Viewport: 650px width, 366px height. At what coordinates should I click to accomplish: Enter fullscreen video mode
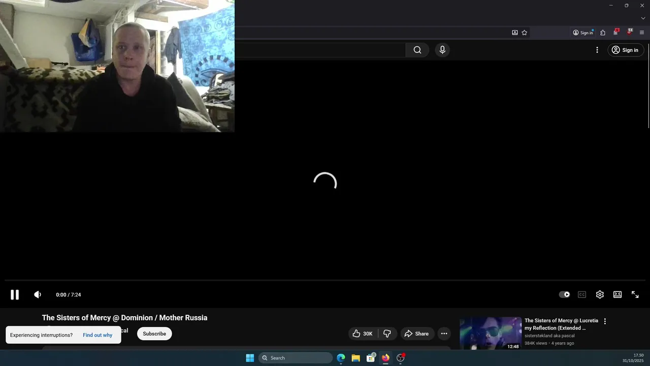[x=635, y=295]
